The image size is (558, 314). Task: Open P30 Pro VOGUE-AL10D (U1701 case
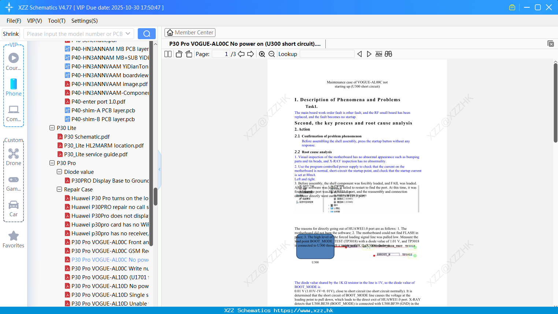click(107, 277)
